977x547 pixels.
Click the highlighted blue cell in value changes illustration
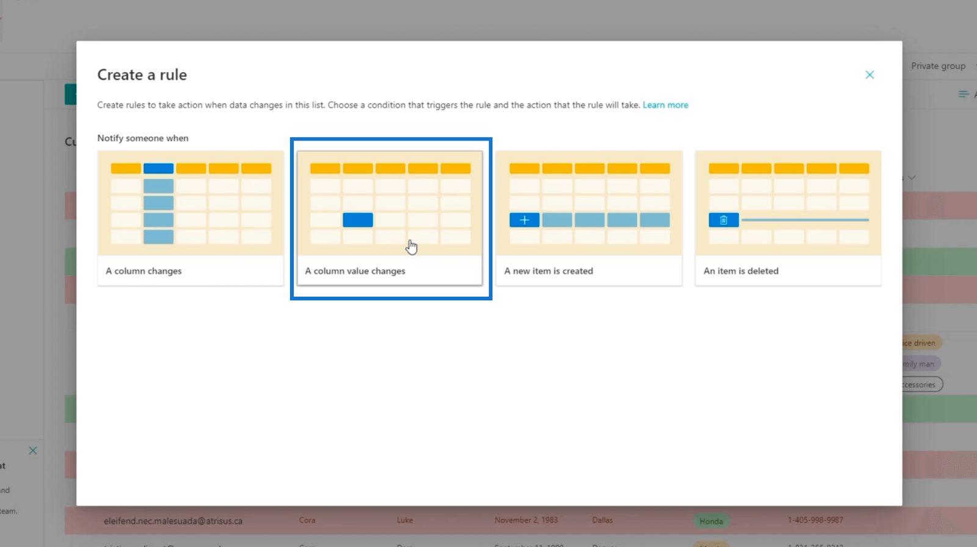point(358,220)
